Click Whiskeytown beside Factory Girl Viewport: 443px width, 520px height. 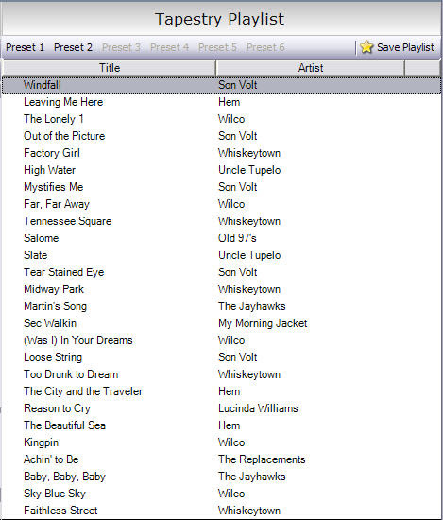click(249, 153)
